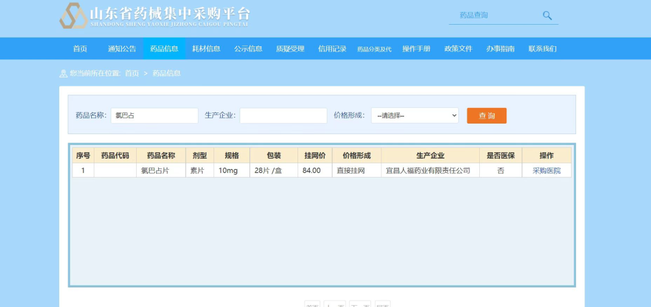Click 首页 in the breadcrumb
Image resolution: width=651 pixels, height=307 pixels.
[132, 73]
